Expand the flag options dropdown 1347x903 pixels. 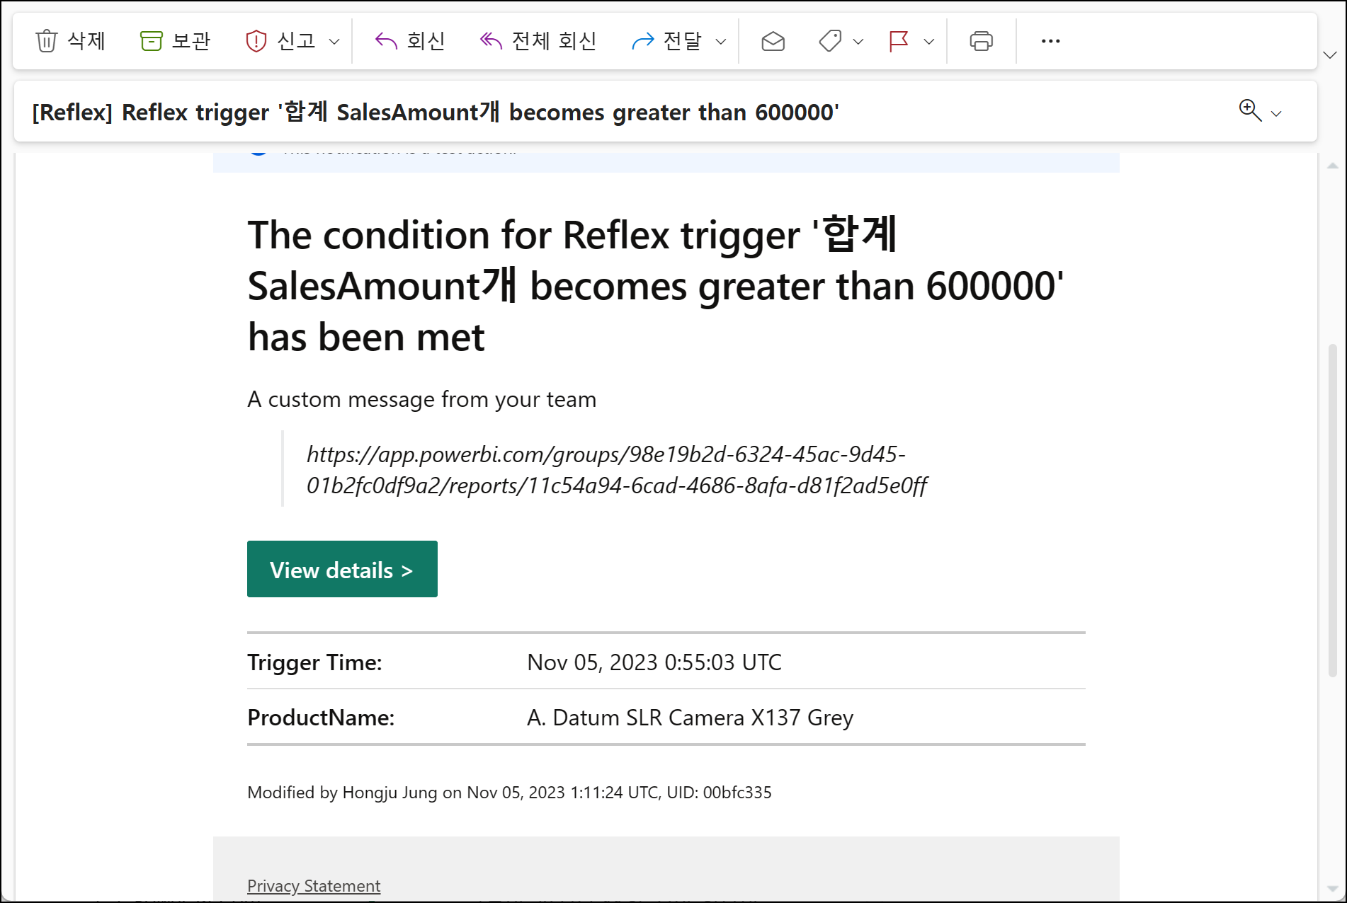coord(929,42)
